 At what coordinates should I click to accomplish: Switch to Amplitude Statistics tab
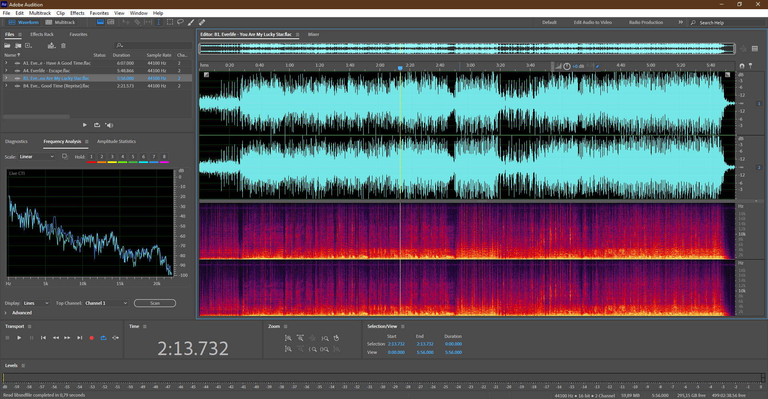tap(116, 141)
